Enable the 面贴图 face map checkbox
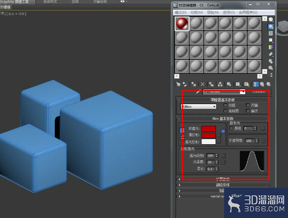The image size is (288, 218). click(225, 111)
